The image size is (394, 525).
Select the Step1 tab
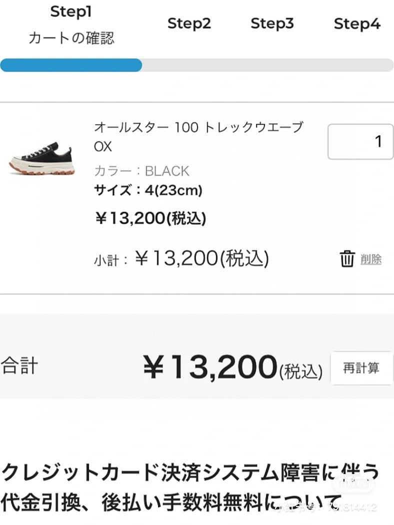point(71,12)
